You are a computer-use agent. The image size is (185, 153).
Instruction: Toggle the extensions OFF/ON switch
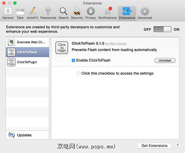162,30
